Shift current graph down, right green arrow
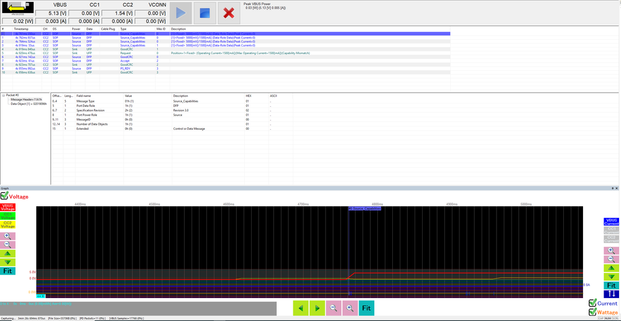Viewport: 621px width, 321px height. [611, 276]
